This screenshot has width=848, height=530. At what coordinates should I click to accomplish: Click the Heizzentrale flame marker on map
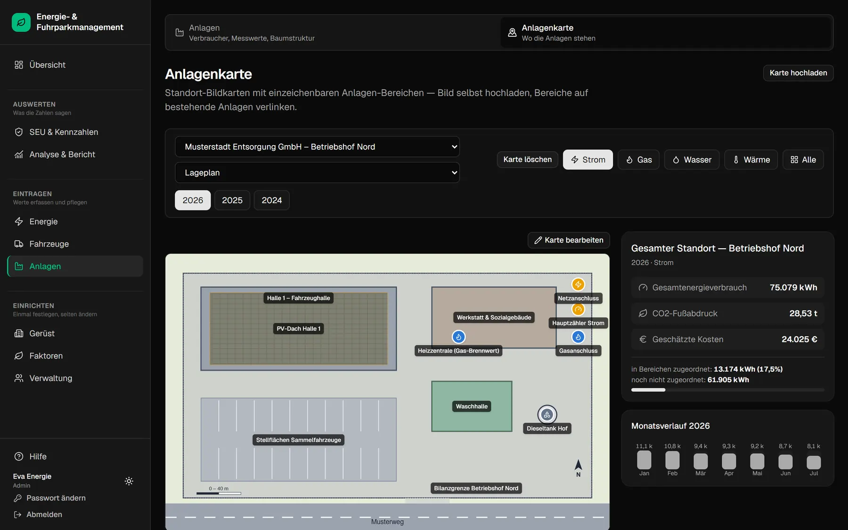click(x=458, y=337)
